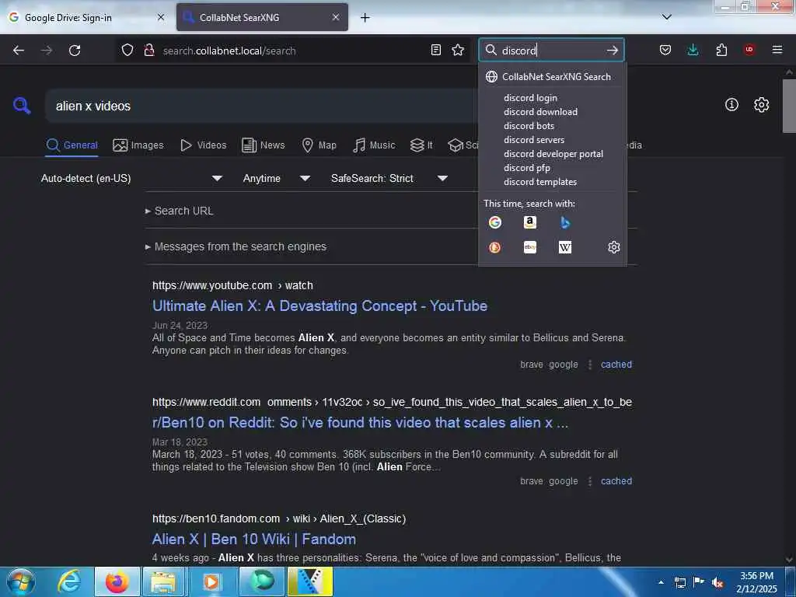Select suggestion discord download

(540, 112)
